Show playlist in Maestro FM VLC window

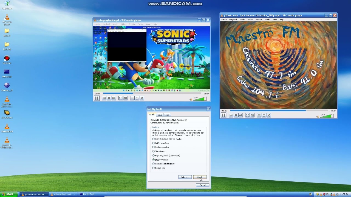pyautogui.click(x=259, y=115)
